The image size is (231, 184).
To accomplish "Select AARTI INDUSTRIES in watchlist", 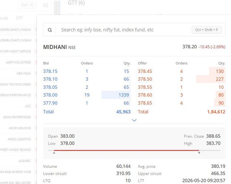I will (x=18, y=62).
